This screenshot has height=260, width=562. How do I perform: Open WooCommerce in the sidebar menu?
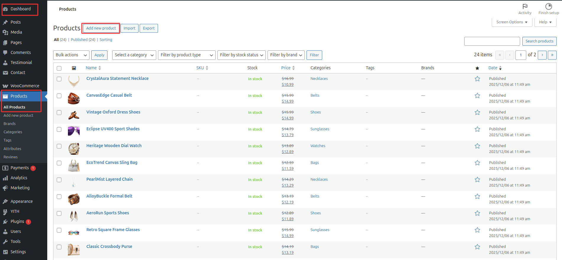[25, 86]
